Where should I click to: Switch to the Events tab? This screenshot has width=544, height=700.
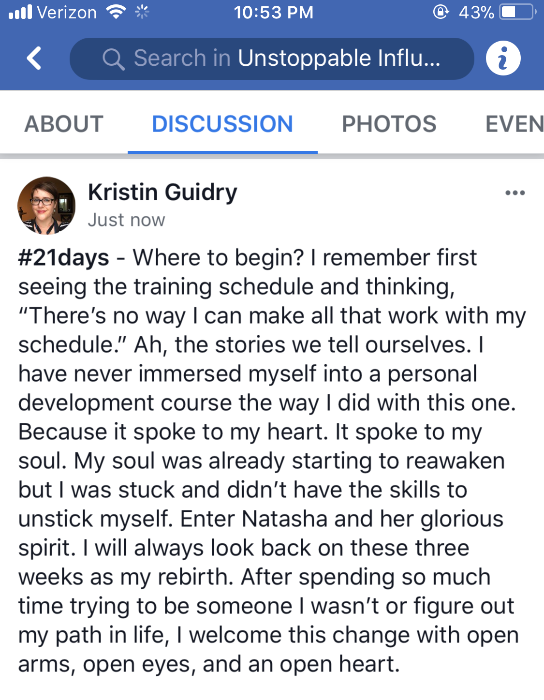[515, 124]
